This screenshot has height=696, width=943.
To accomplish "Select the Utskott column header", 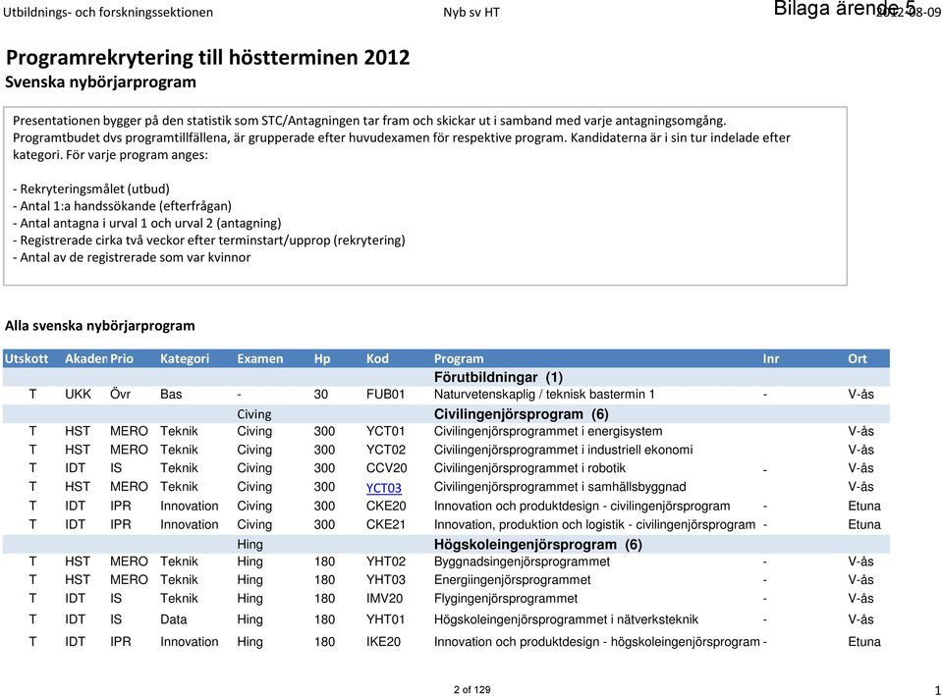I will pos(27,359).
